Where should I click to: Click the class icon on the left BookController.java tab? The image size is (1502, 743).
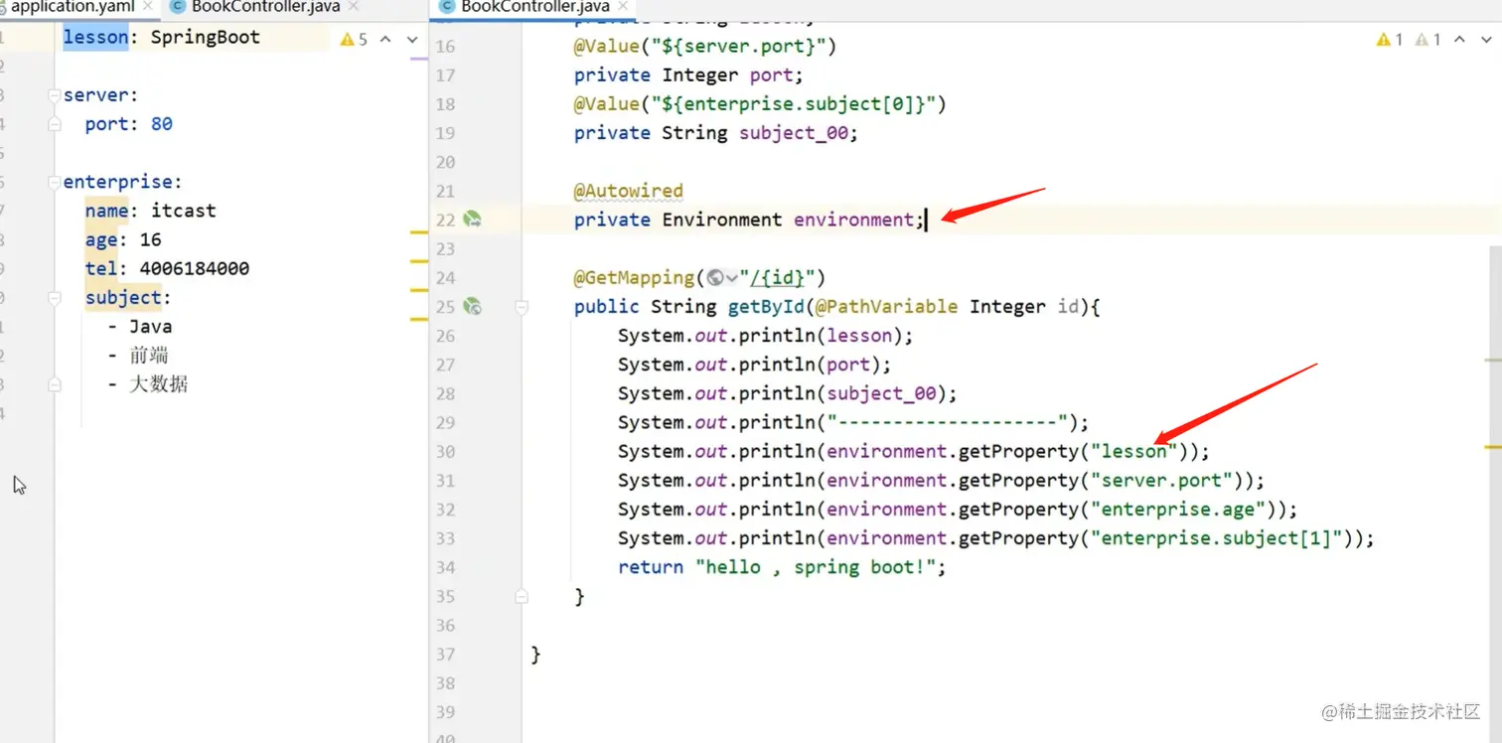(178, 7)
